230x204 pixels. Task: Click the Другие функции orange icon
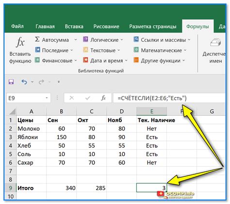tap(136, 60)
